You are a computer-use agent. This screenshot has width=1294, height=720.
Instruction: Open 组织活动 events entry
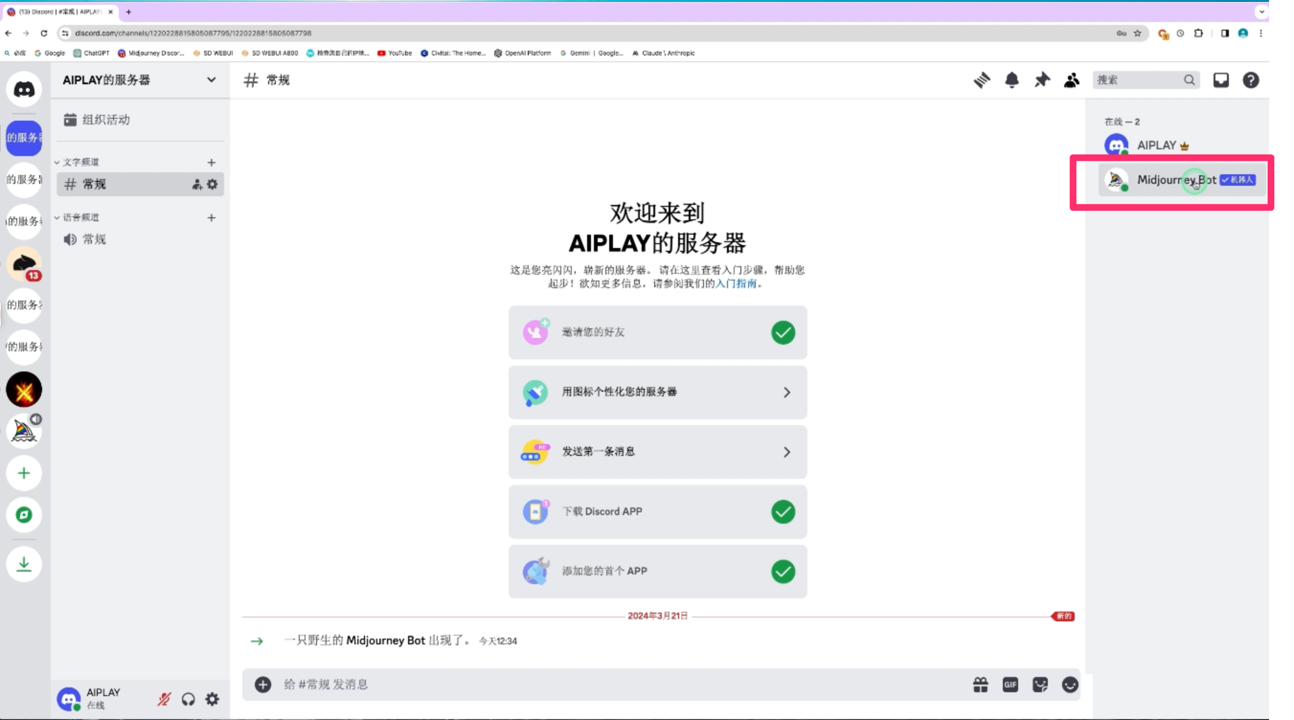pos(140,120)
